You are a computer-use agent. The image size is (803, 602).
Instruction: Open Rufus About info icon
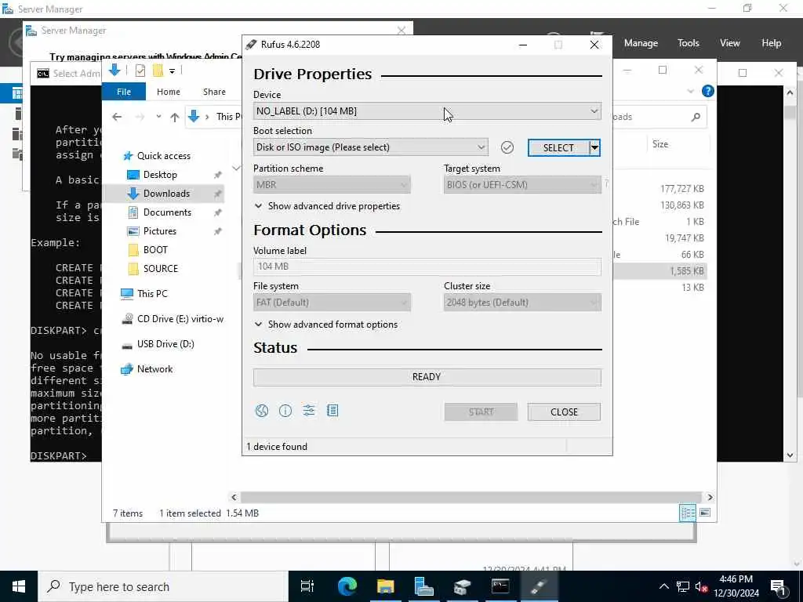(x=285, y=411)
